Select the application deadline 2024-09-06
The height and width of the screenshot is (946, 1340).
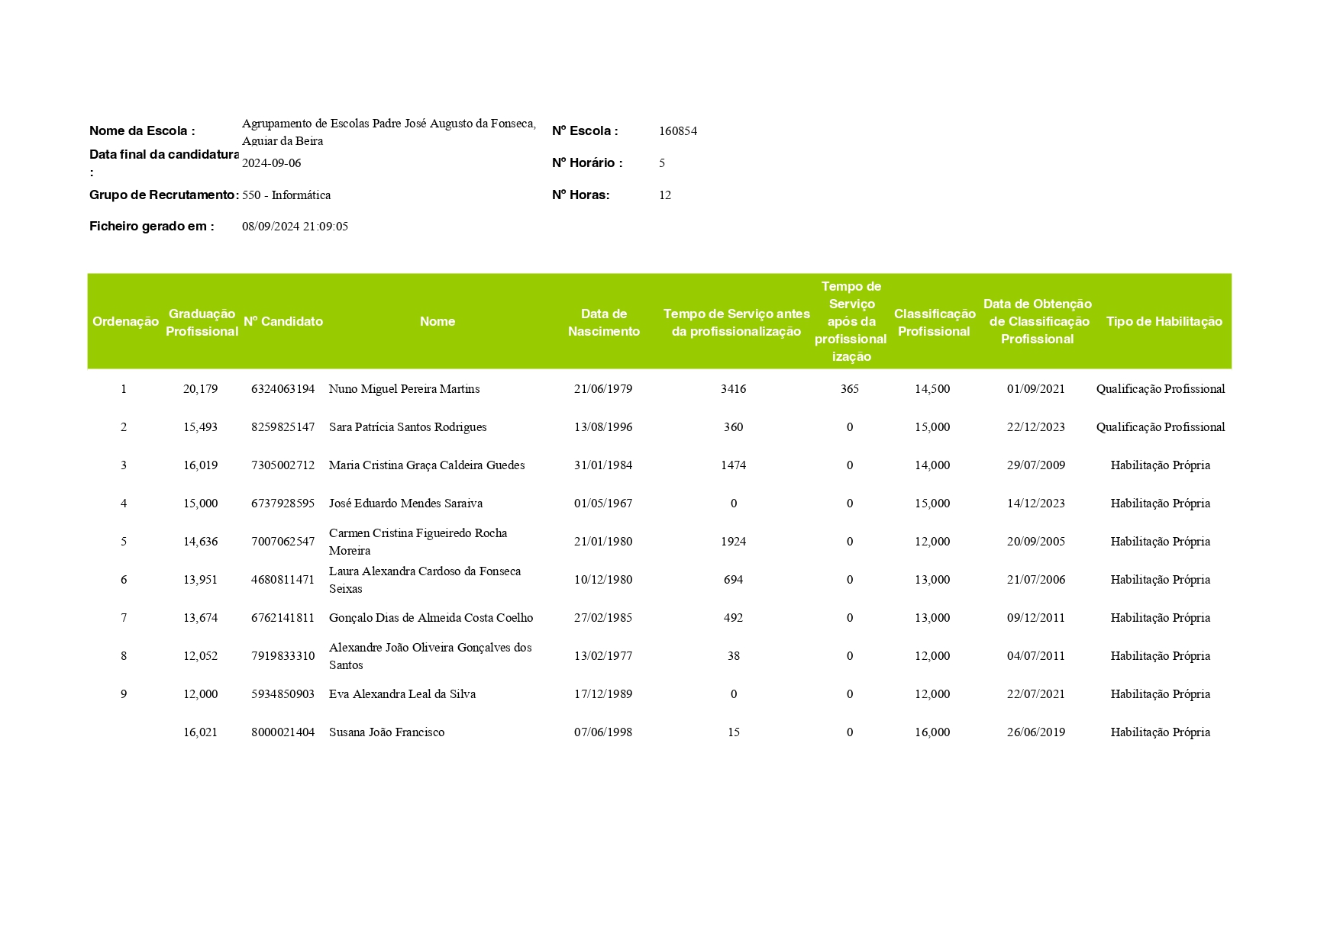click(272, 163)
